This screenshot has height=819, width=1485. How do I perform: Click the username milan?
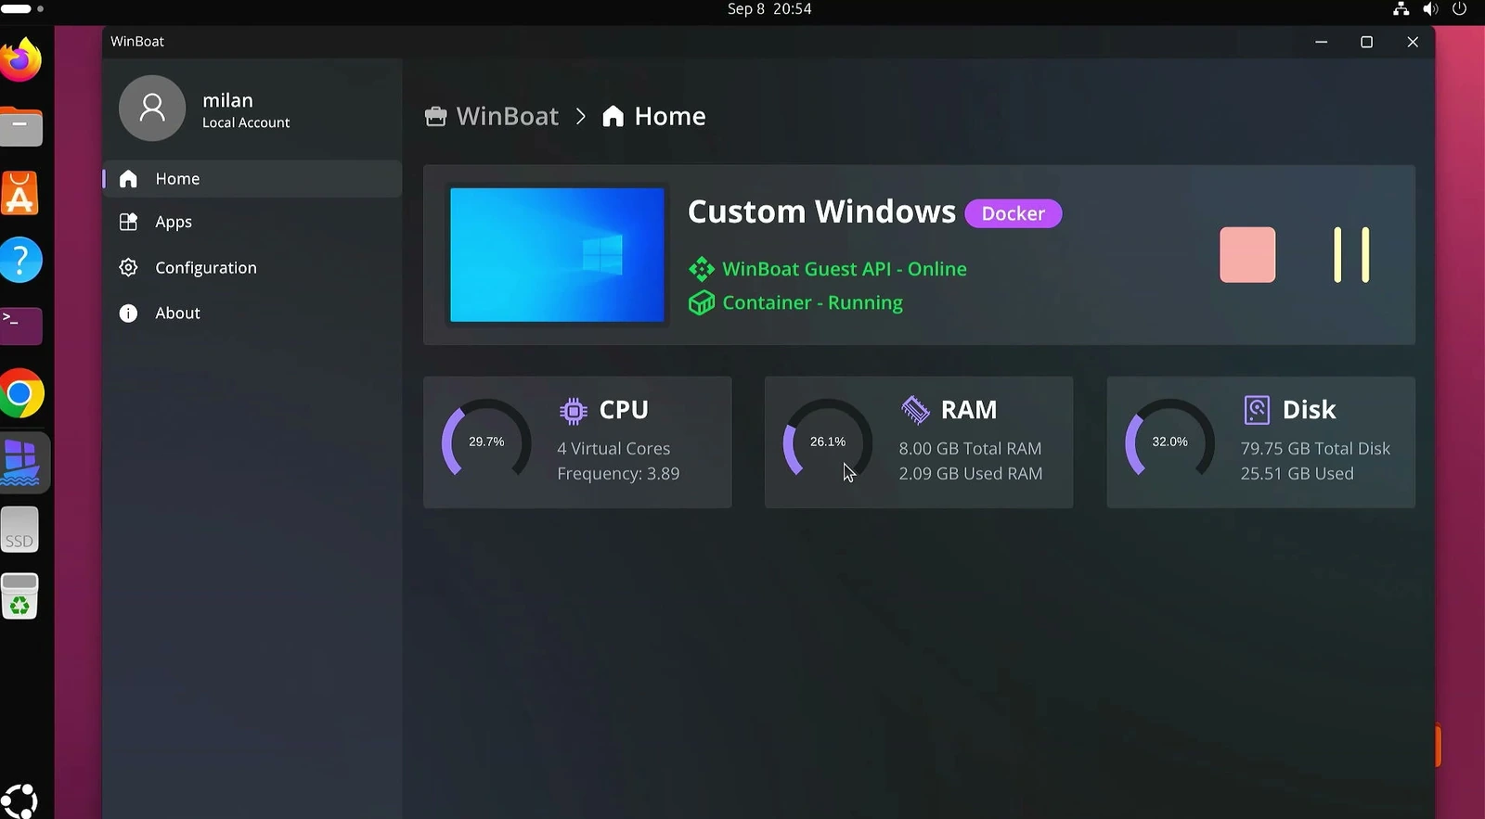[x=228, y=100]
